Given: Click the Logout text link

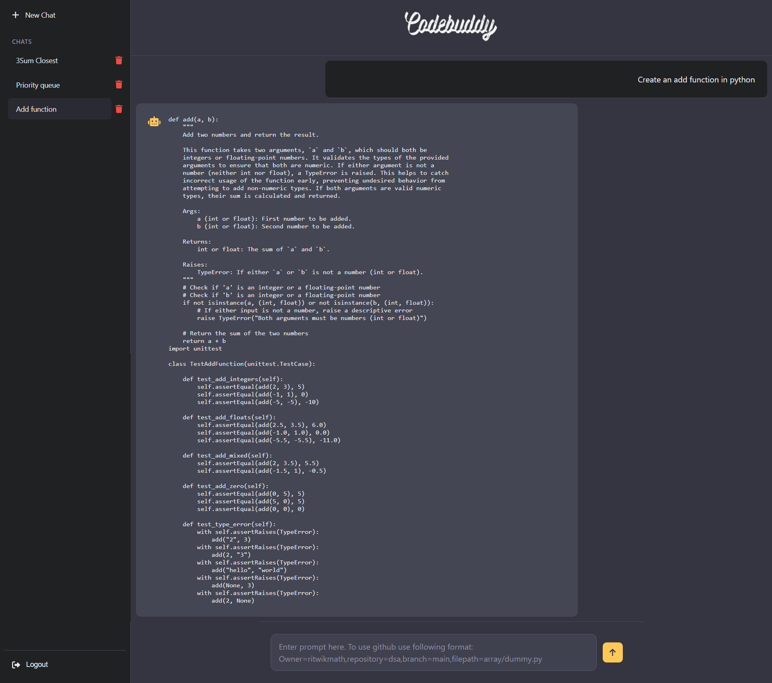Looking at the screenshot, I should 37,665.
